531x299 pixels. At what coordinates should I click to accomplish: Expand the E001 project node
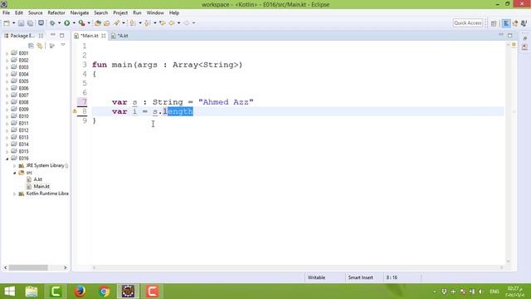click(7, 53)
